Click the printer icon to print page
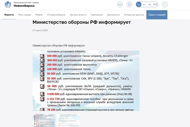The width and height of the screenshot is (190, 127). pyautogui.click(x=129, y=4)
